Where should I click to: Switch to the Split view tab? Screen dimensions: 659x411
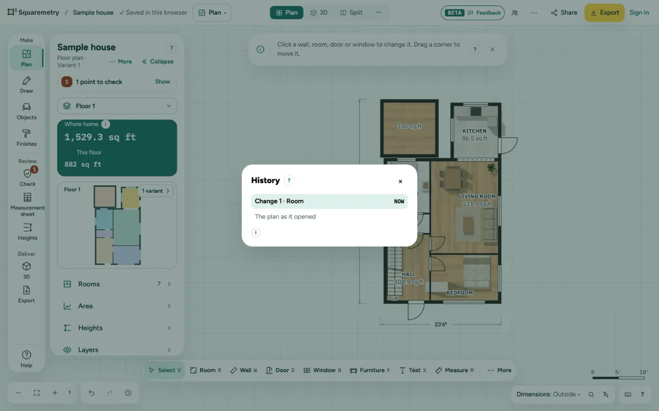(351, 13)
